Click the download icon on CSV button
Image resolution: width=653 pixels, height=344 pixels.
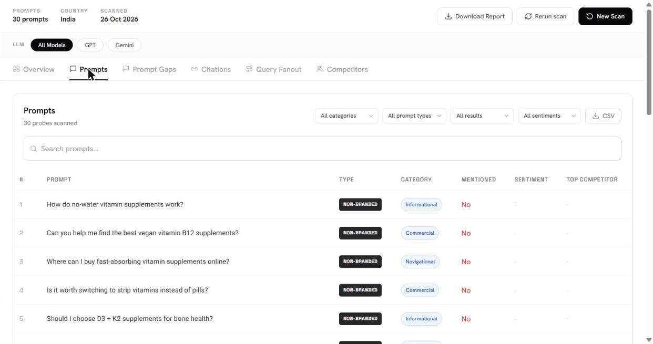point(596,116)
